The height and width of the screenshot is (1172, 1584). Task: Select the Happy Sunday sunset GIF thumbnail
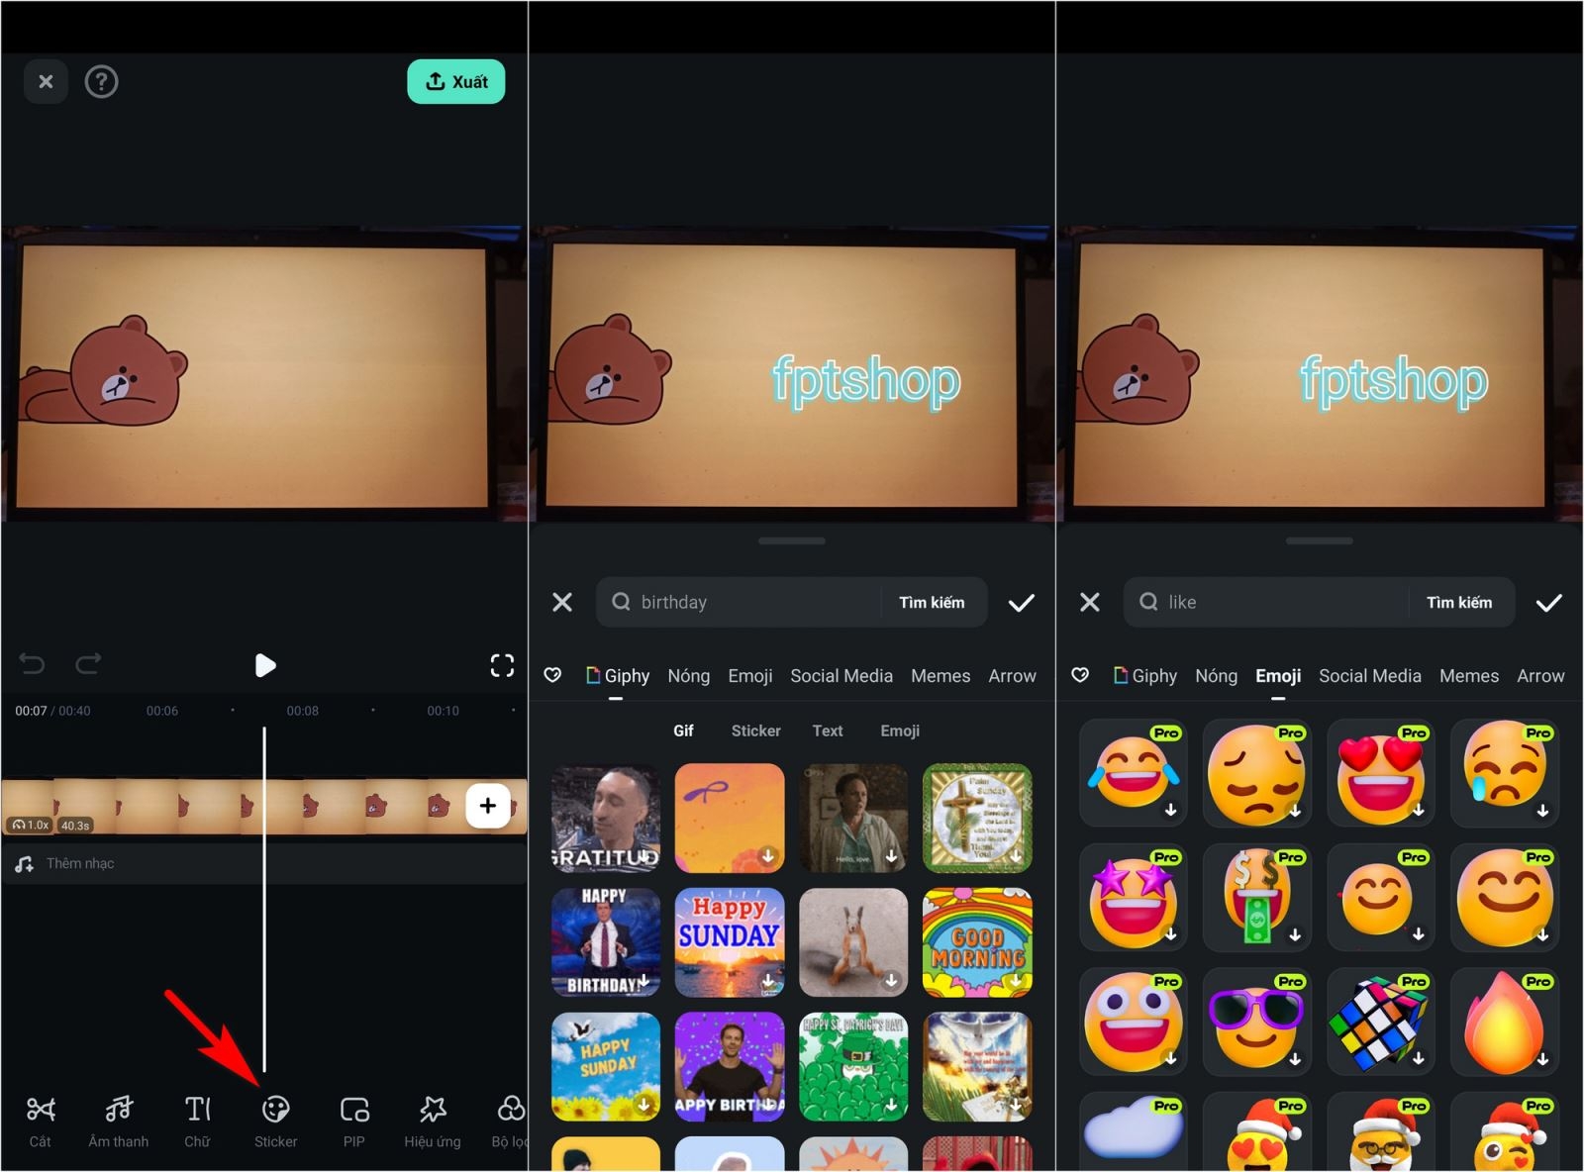click(x=729, y=941)
